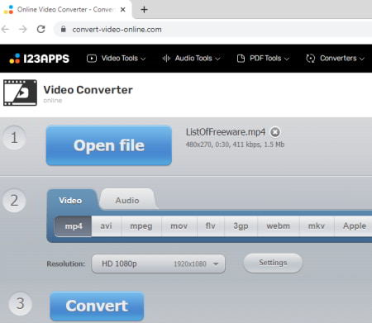The height and width of the screenshot is (323, 372).
Task: Open the Resolution dropdown HD 1080p
Action: pyautogui.click(x=158, y=264)
